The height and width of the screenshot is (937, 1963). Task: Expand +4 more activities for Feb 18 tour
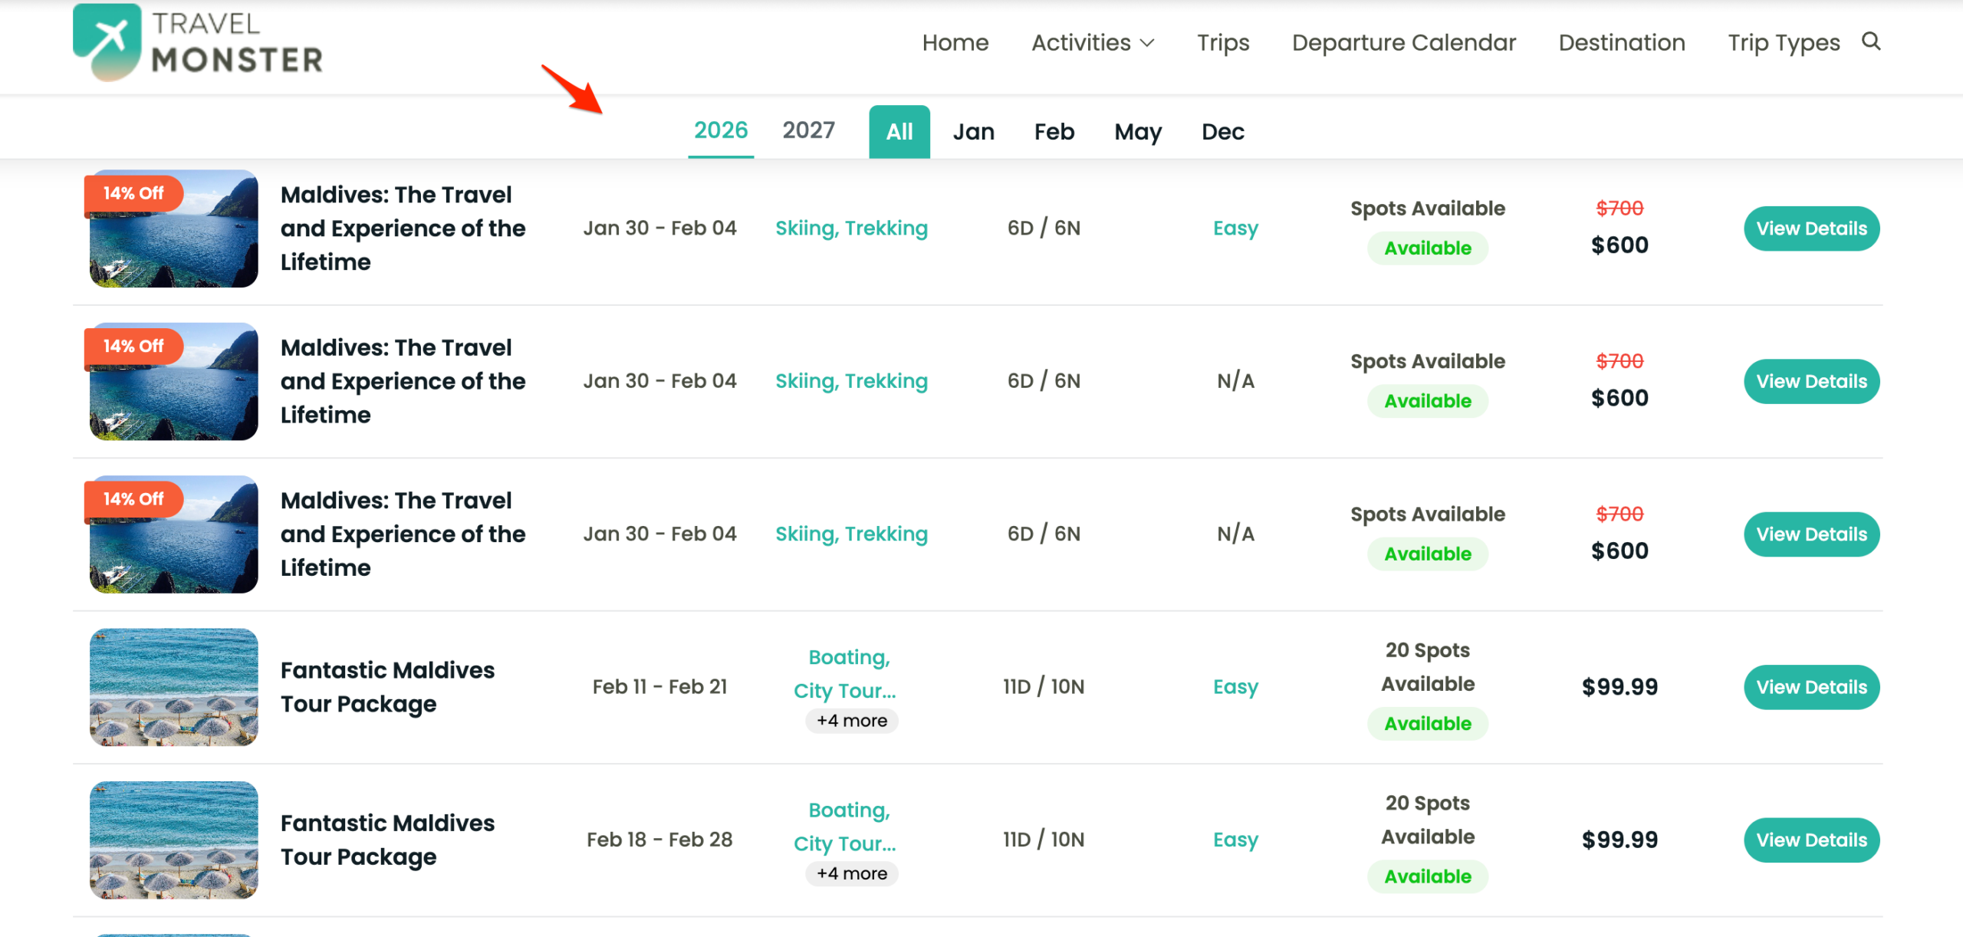coord(851,873)
